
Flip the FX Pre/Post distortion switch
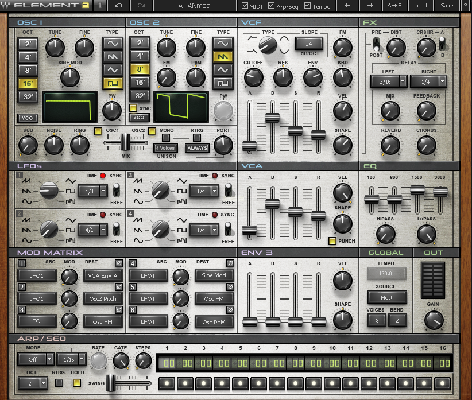coord(376,44)
